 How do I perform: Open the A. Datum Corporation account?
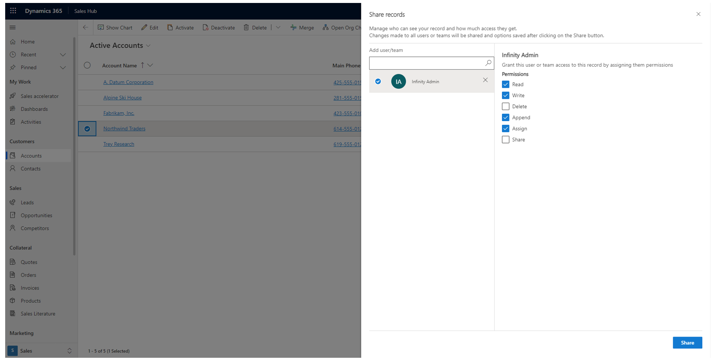(128, 82)
